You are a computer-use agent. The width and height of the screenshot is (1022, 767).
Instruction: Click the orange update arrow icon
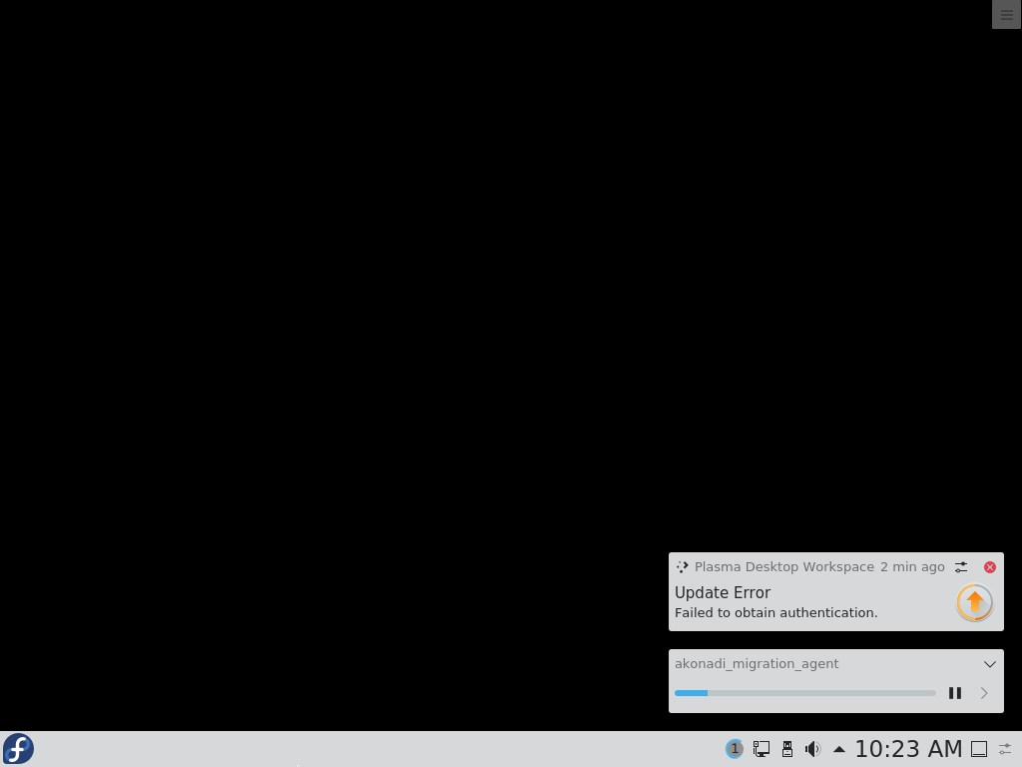click(x=974, y=602)
